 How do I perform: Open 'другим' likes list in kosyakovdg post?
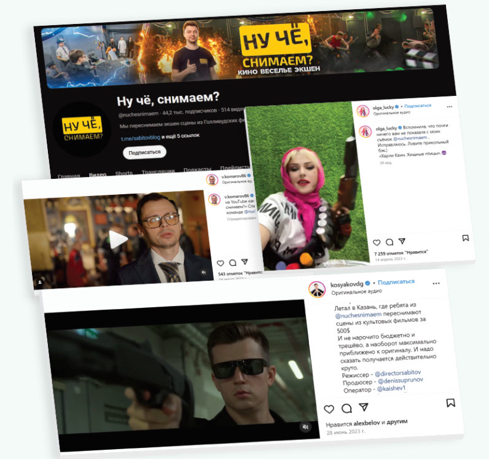tap(397, 422)
